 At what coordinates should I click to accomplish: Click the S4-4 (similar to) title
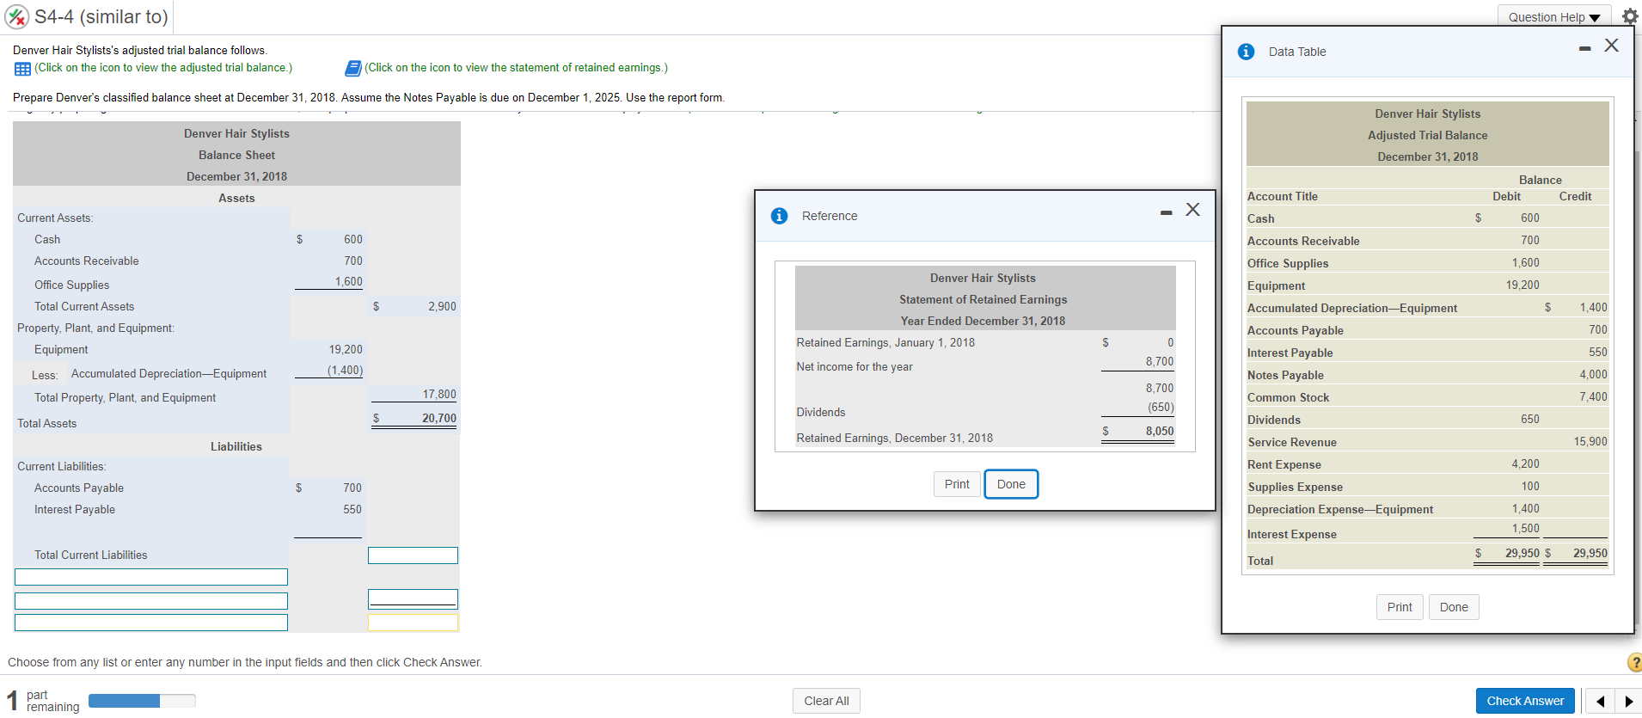pyautogui.click(x=101, y=16)
